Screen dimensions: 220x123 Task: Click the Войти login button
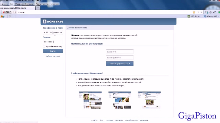pyautogui.click(x=53, y=51)
